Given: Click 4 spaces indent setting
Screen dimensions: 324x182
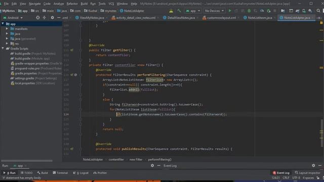Looking at the screenshot, I should click(308, 178).
